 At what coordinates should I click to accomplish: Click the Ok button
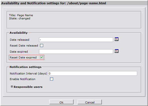61,102
